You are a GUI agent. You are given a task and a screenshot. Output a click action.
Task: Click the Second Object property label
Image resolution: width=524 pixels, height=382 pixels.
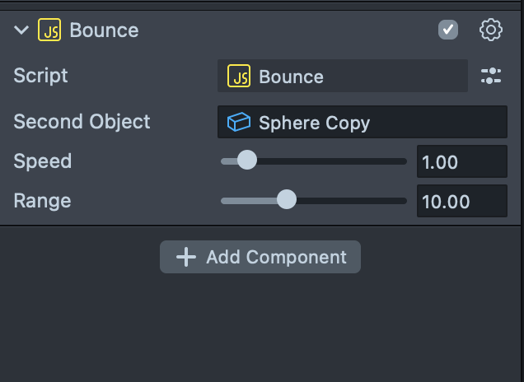coord(82,122)
